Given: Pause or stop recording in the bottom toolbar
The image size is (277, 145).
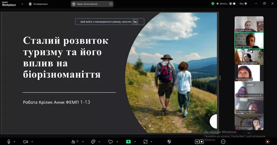Looking at the screenshot, I should 199,142.
